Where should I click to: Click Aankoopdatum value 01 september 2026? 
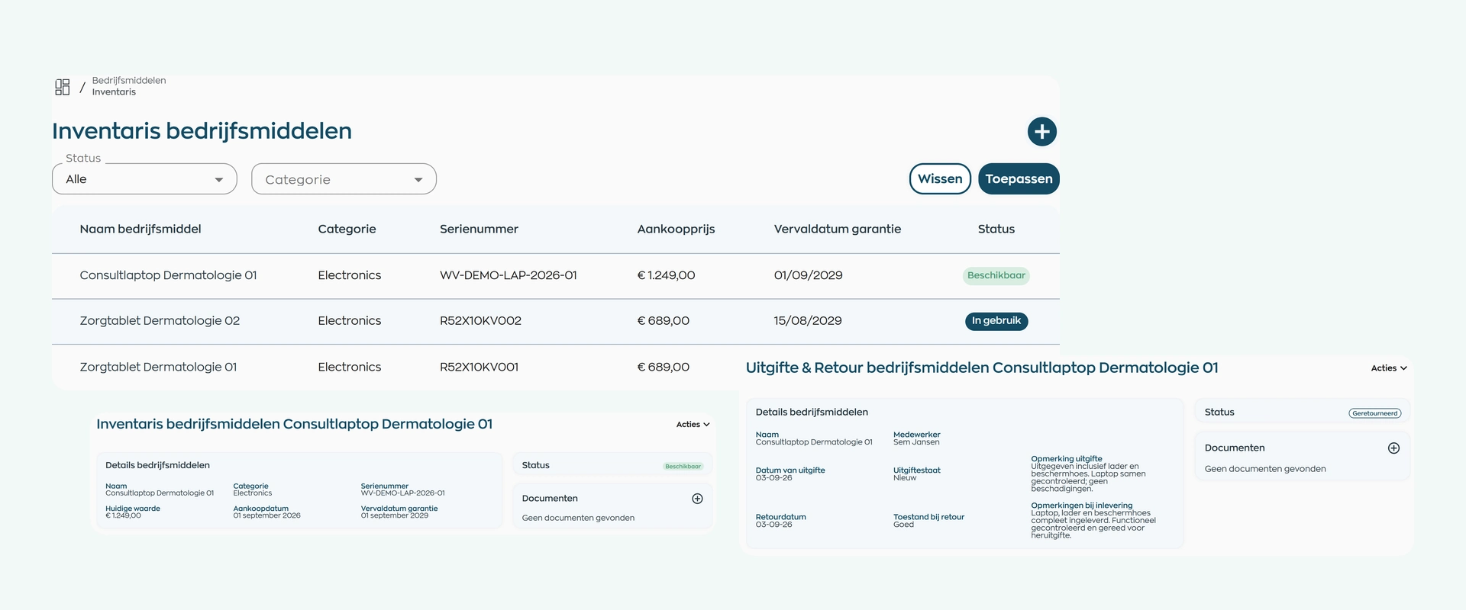click(266, 516)
